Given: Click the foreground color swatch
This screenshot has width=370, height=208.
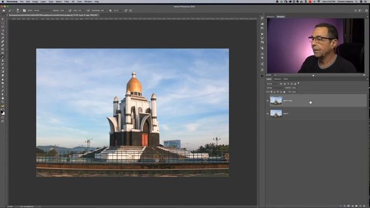Looking at the screenshot, I should pos(2,112).
